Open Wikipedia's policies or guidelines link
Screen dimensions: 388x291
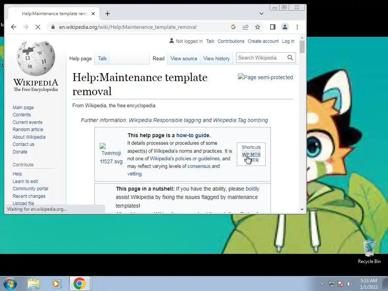point(185,158)
